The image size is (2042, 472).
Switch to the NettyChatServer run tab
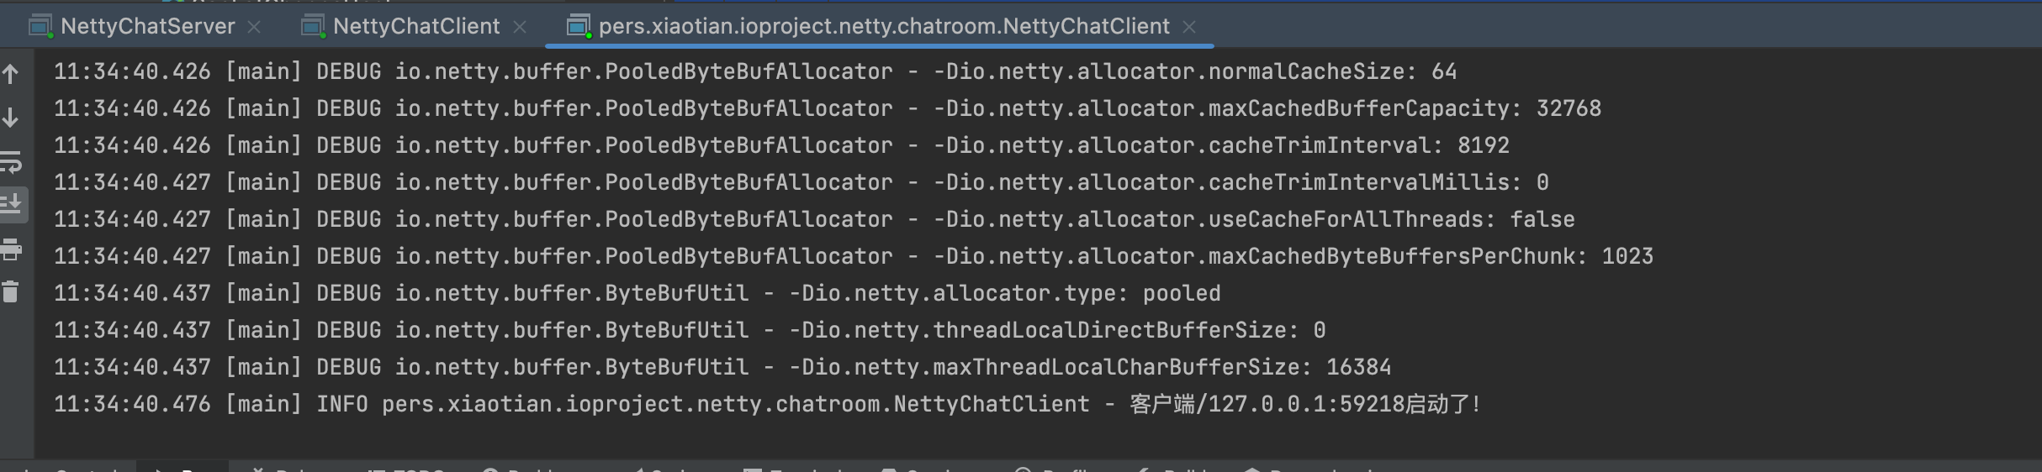(x=147, y=26)
